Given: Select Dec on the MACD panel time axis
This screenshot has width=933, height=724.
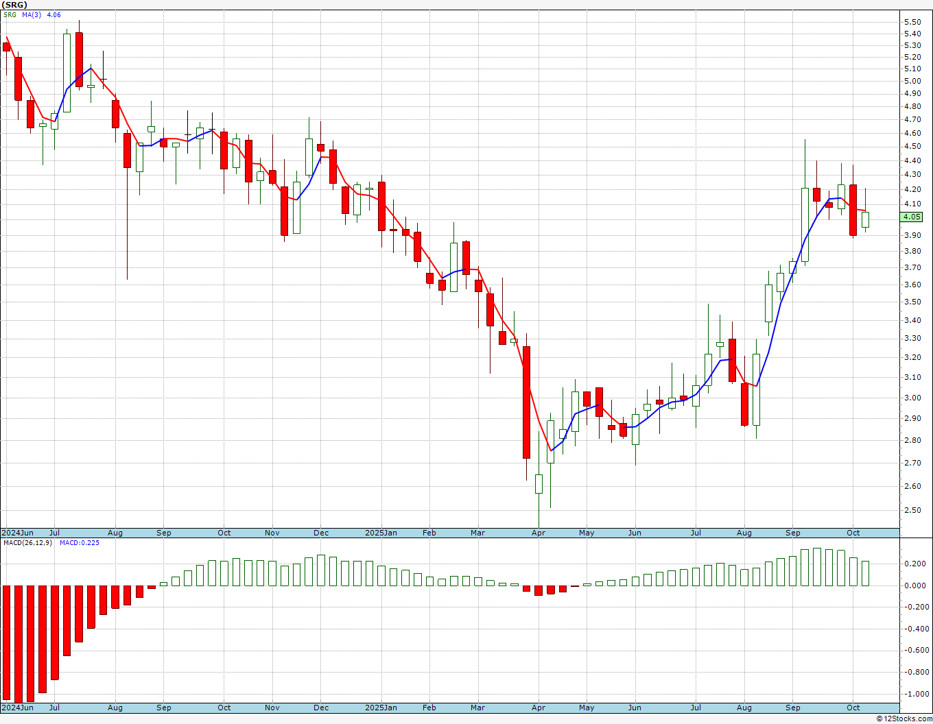Looking at the screenshot, I should (x=320, y=708).
